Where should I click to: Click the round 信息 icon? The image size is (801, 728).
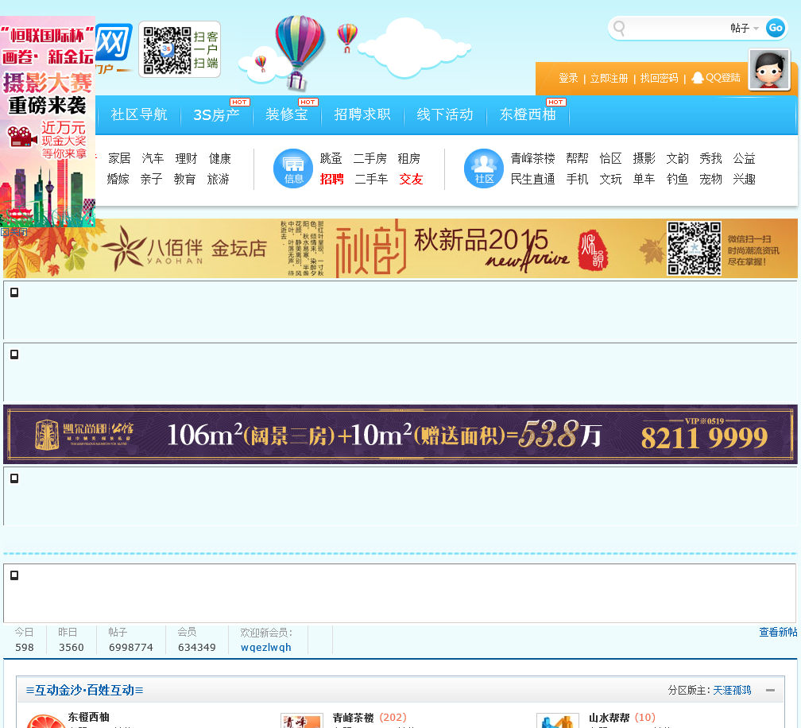coord(293,168)
